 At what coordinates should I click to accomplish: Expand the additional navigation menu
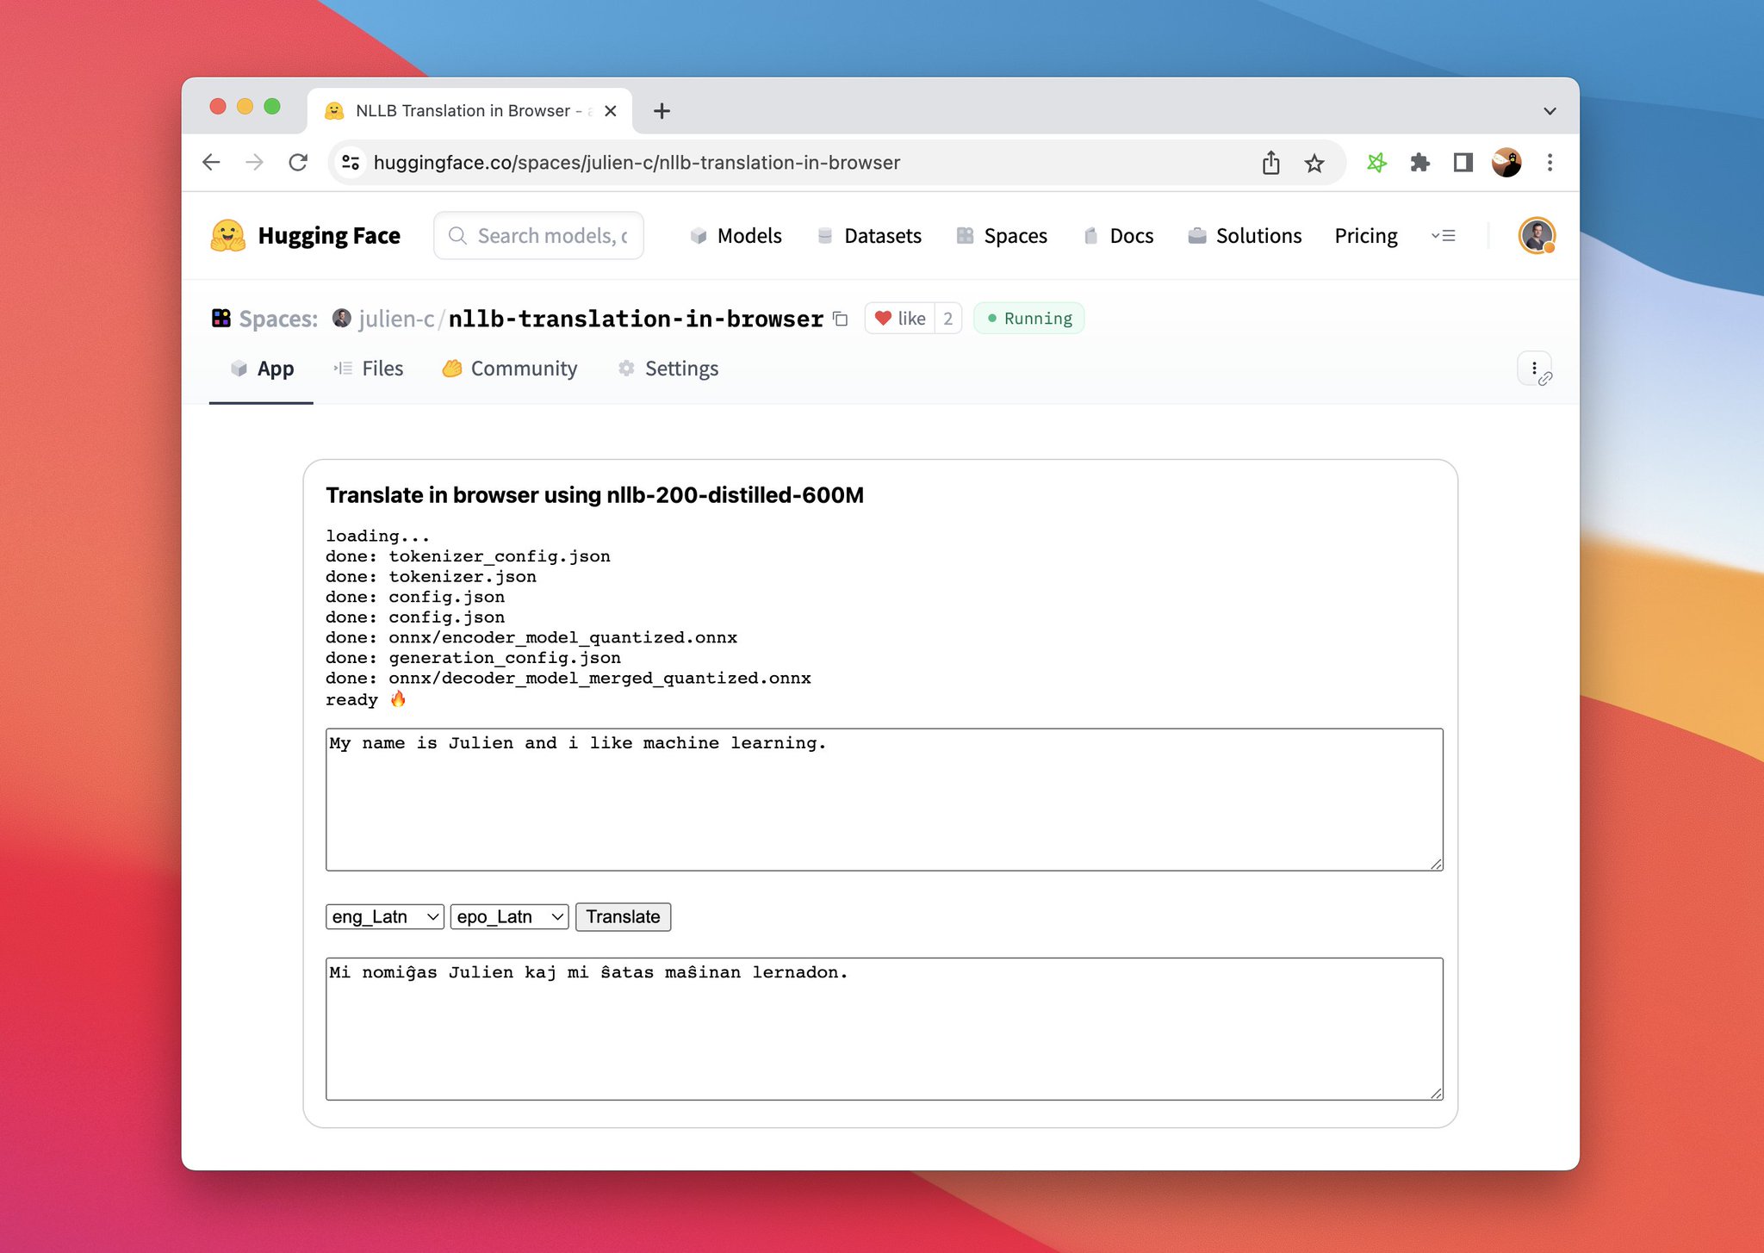pos(1444,236)
